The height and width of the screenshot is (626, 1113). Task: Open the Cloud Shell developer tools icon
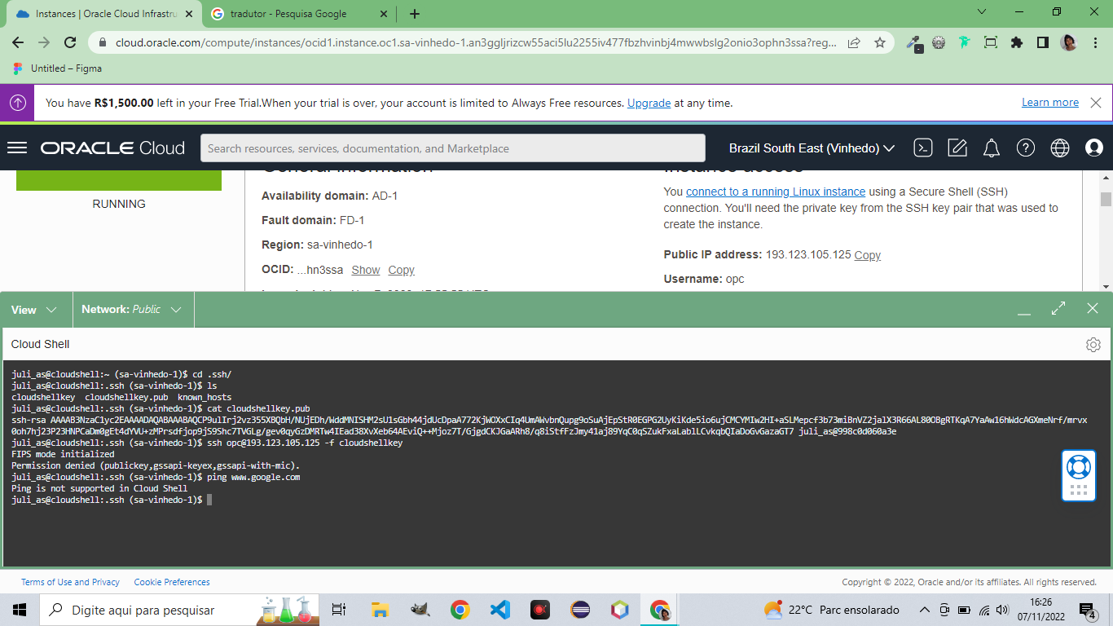click(923, 148)
